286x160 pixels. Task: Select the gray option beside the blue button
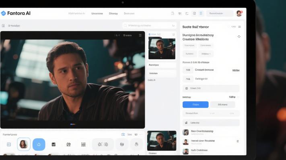(x=222, y=104)
